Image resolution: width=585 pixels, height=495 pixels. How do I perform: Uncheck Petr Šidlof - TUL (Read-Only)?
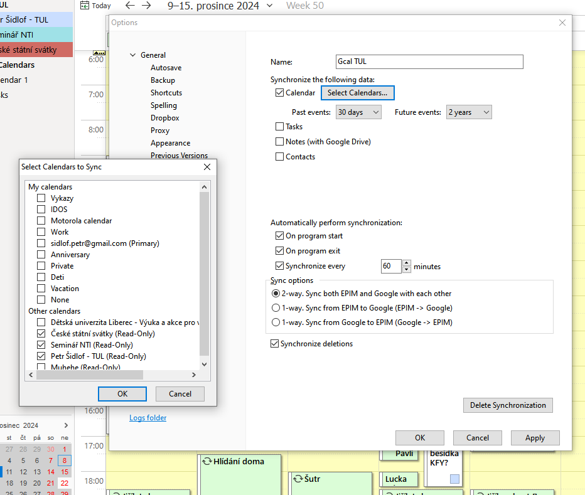[x=41, y=356]
